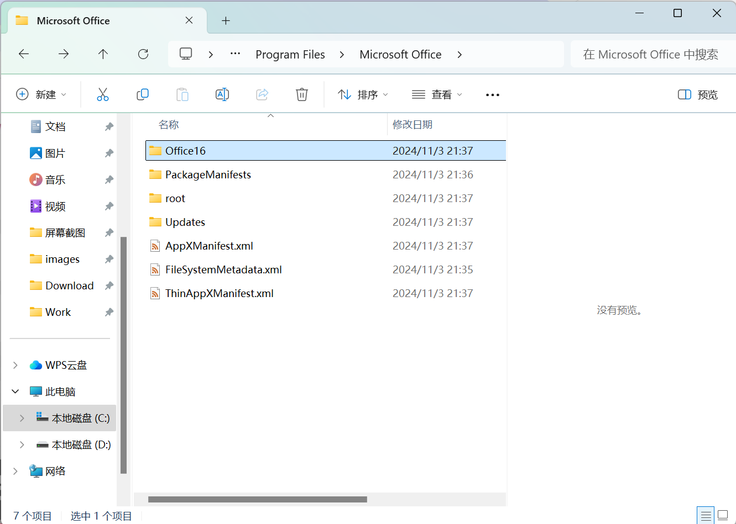Switch to details view icon in status bar
Viewport: 736px width, 524px height.
706,516
